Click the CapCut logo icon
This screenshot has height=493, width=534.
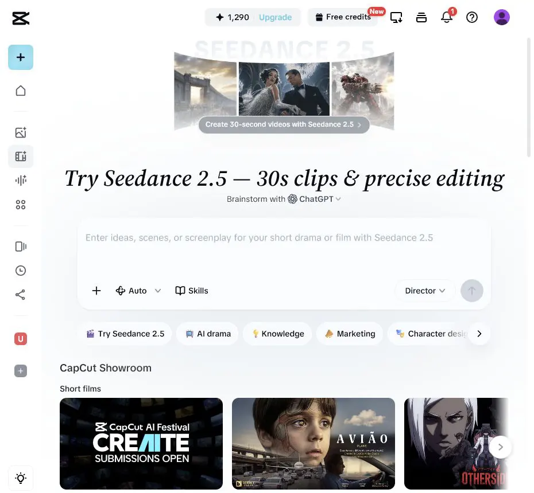[21, 18]
